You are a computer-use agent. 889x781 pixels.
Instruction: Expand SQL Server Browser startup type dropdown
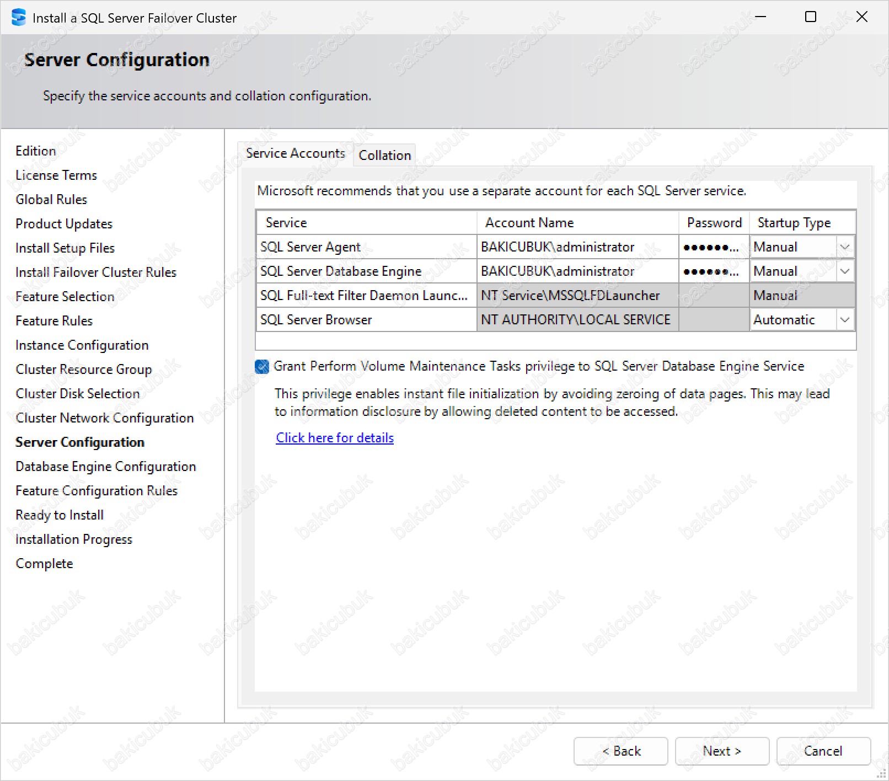[844, 320]
